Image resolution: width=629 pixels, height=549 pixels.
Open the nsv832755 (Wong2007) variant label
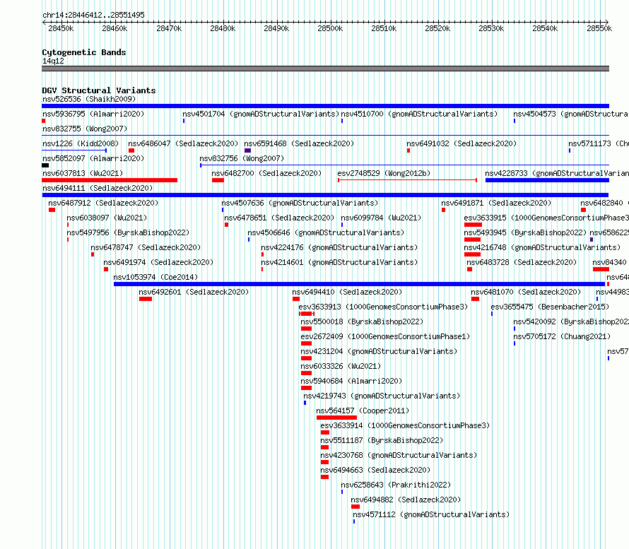tap(85, 129)
